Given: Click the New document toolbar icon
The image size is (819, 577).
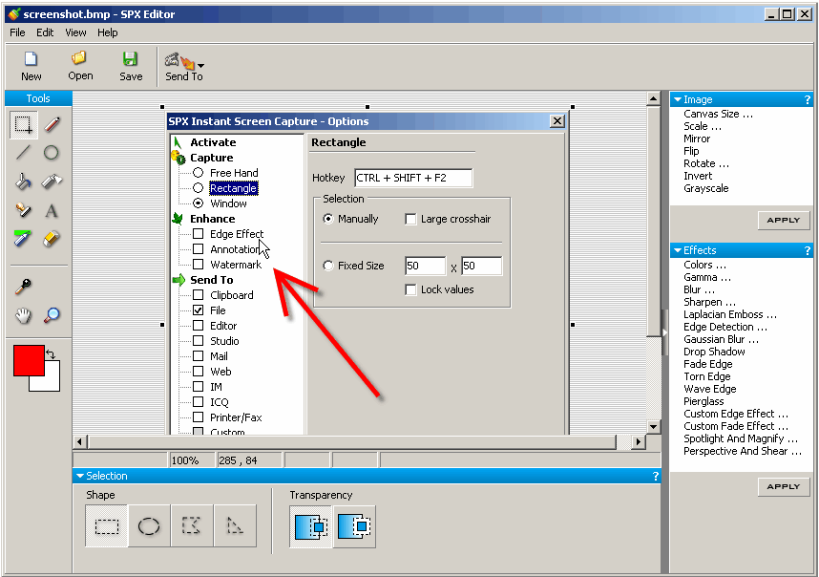Looking at the screenshot, I should tap(31, 58).
